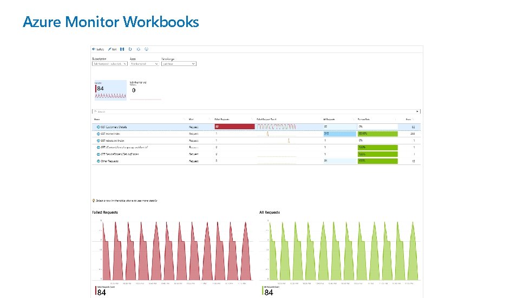Open the Subscription dropdown
The width and height of the screenshot is (530, 298).
coord(109,64)
